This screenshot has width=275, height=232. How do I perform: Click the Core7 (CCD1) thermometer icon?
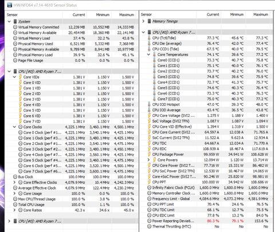click(154, 99)
